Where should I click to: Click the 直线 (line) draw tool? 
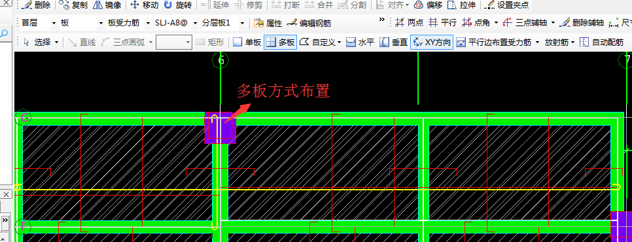click(x=81, y=42)
